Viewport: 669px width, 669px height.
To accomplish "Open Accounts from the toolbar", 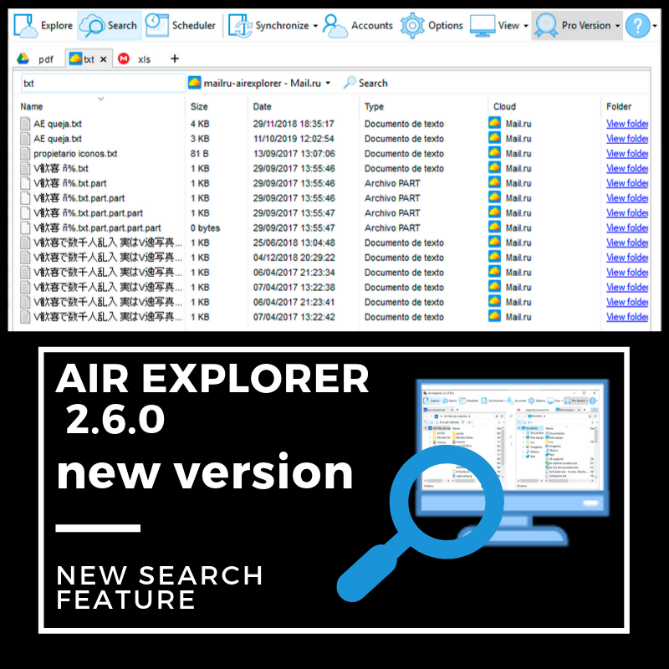I will click(x=336, y=25).
